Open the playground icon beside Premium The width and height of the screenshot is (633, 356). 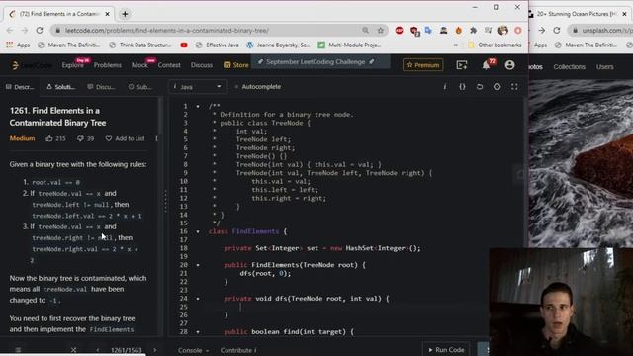click(x=462, y=65)
